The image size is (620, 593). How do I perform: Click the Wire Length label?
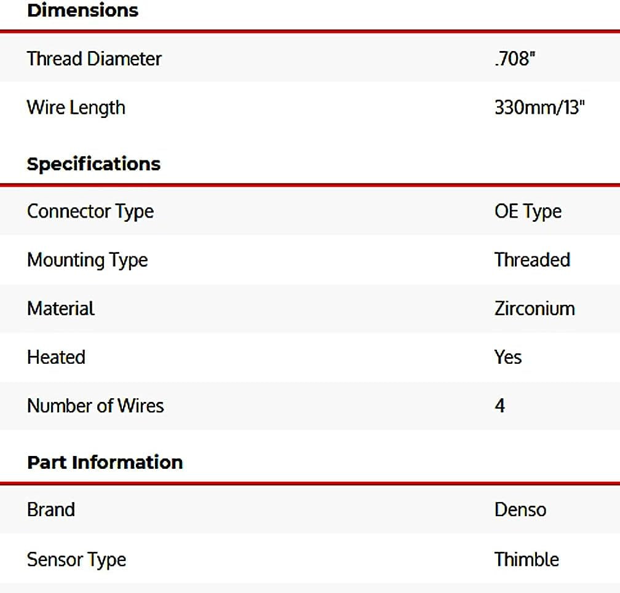point(76,108)
